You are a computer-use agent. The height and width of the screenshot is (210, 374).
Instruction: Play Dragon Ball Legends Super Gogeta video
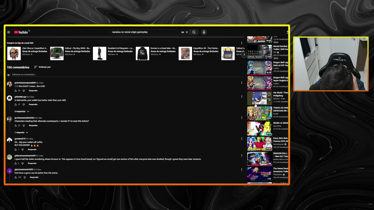[x=260, y=83]
